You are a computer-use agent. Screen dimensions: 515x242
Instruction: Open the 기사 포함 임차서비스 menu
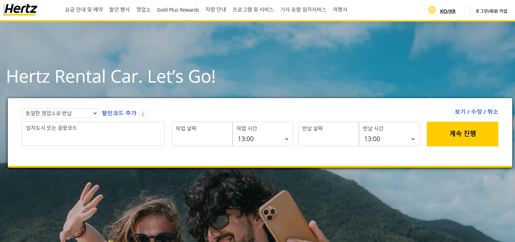coord(303,10)
